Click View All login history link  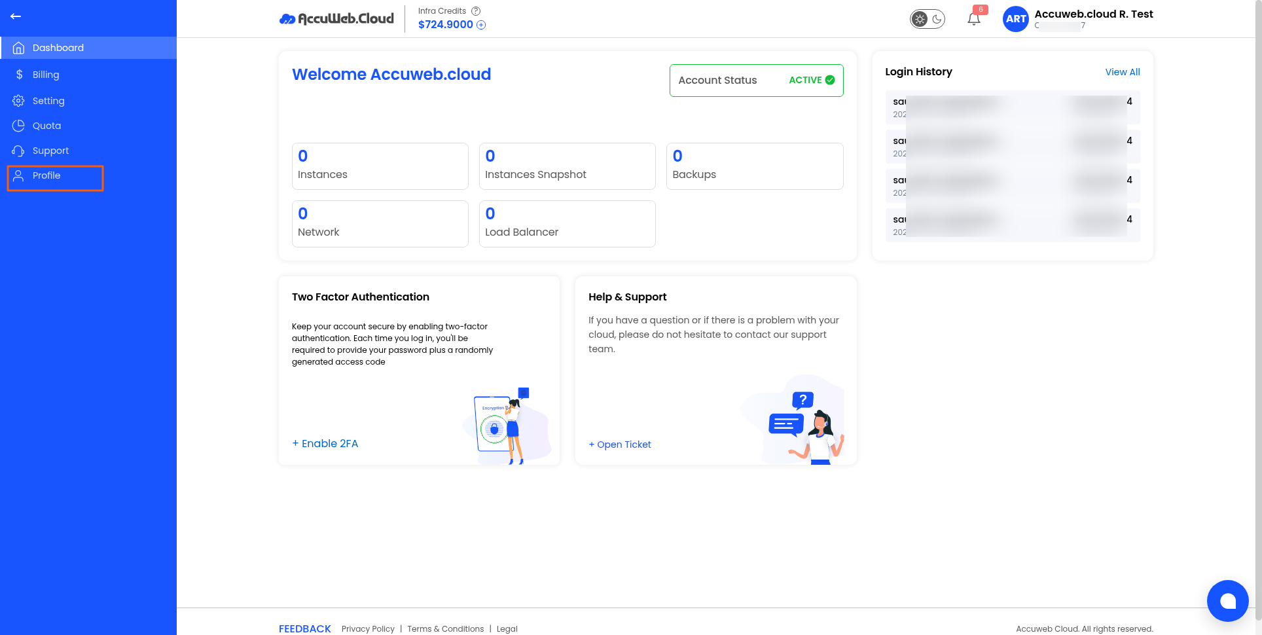[x=1123, y=72]
